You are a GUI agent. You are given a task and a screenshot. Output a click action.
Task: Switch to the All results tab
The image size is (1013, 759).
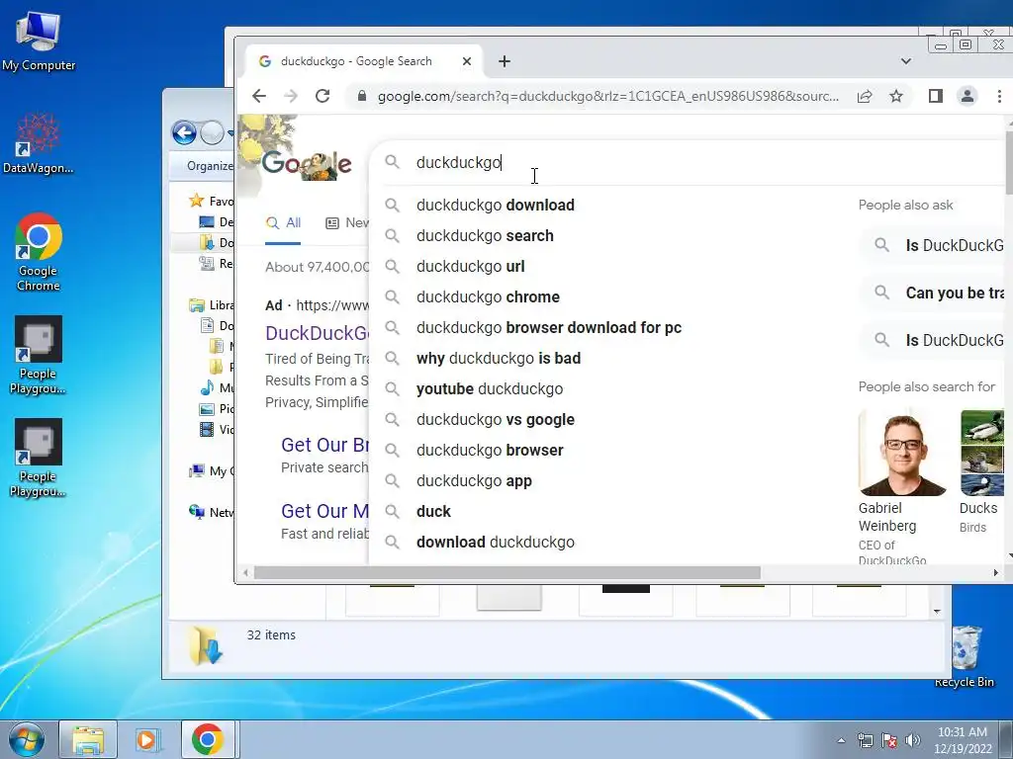(283, 223)
